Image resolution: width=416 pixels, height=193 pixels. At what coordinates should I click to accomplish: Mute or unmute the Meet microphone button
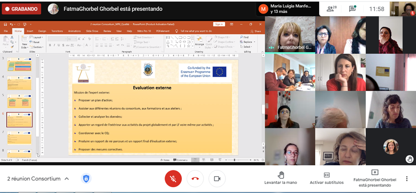(x=173, y=179)
